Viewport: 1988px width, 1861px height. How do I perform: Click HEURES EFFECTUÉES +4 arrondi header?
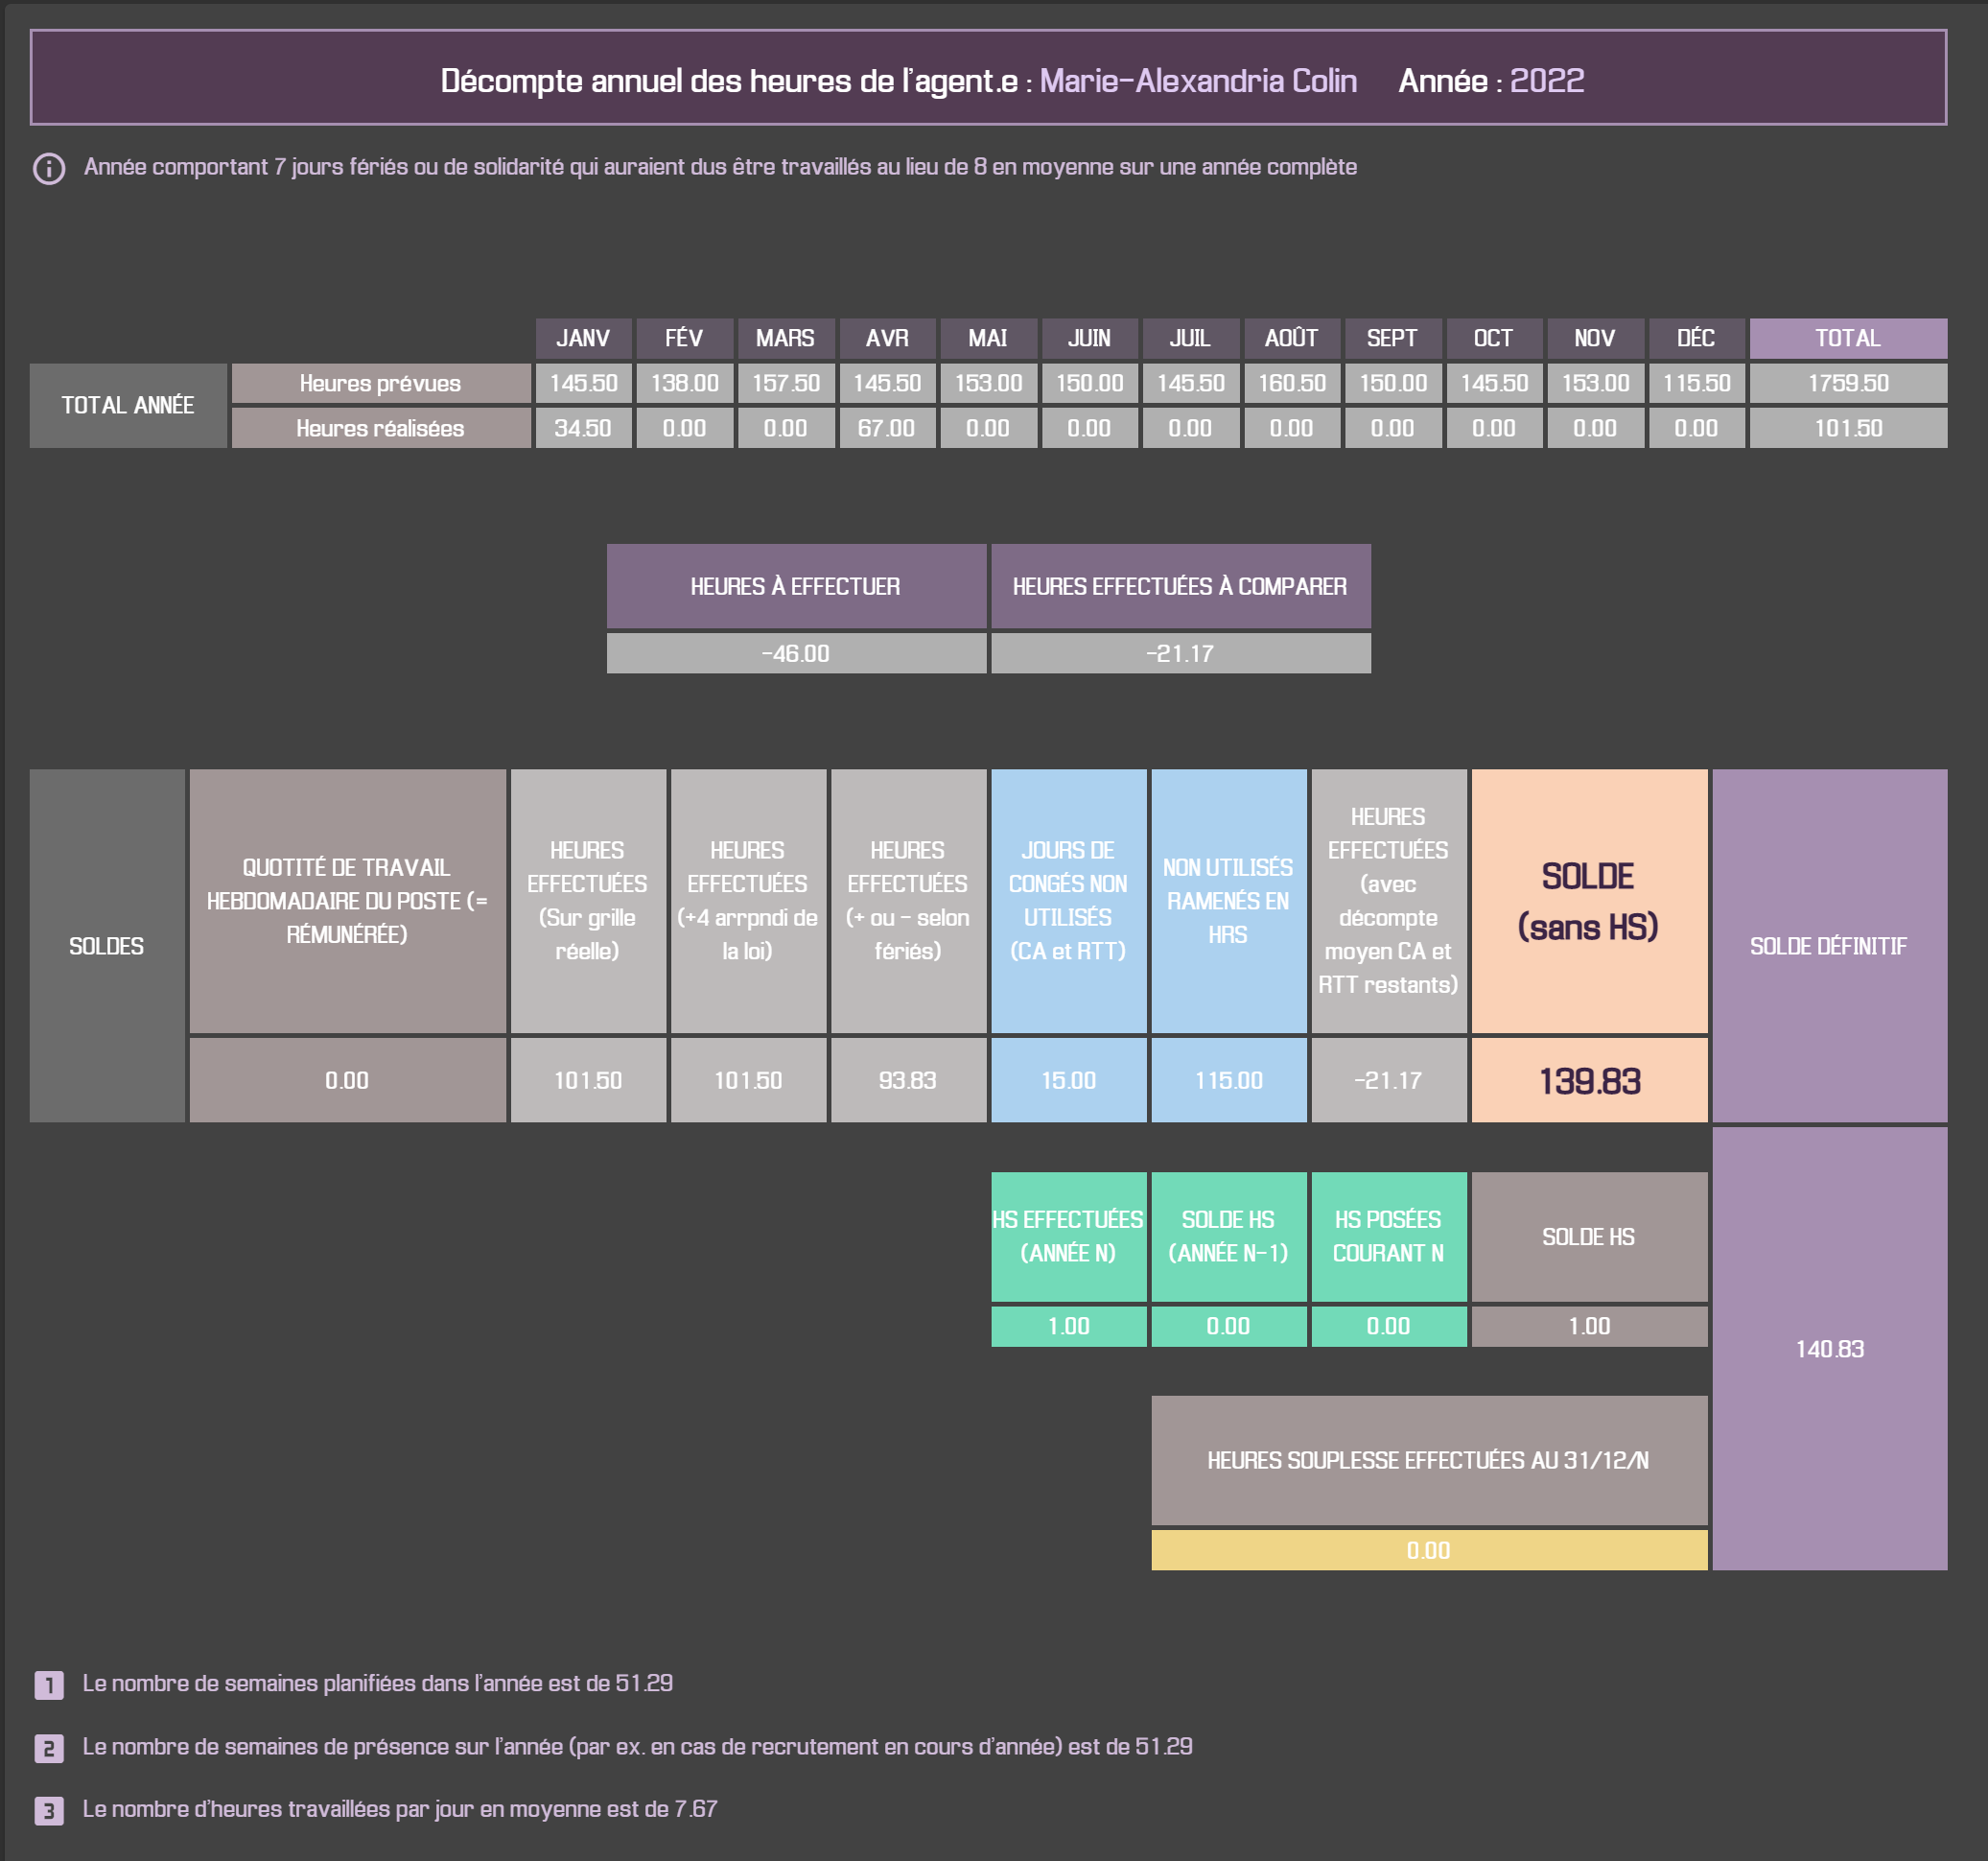coord(748,901)
